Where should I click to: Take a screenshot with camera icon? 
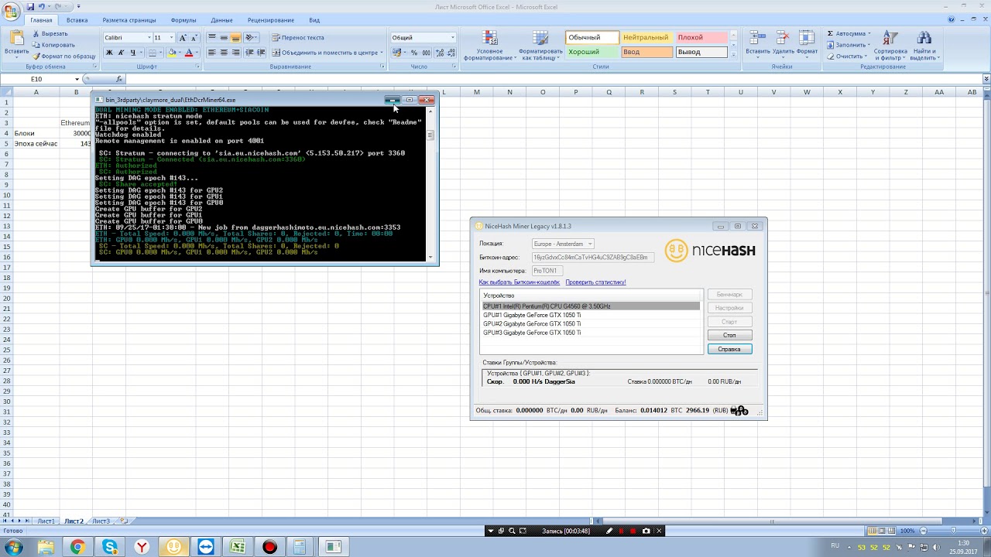tap(646, 531)
